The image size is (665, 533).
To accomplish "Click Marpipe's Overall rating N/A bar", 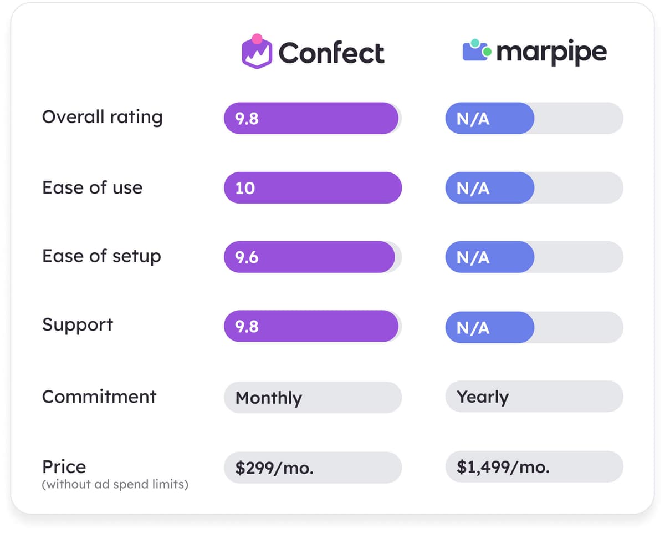I will tap(490, 118).
